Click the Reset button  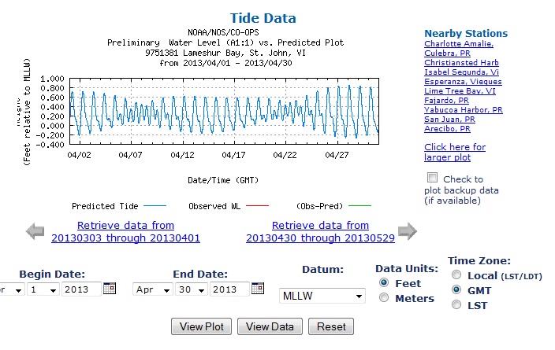[x=330, y=326]
